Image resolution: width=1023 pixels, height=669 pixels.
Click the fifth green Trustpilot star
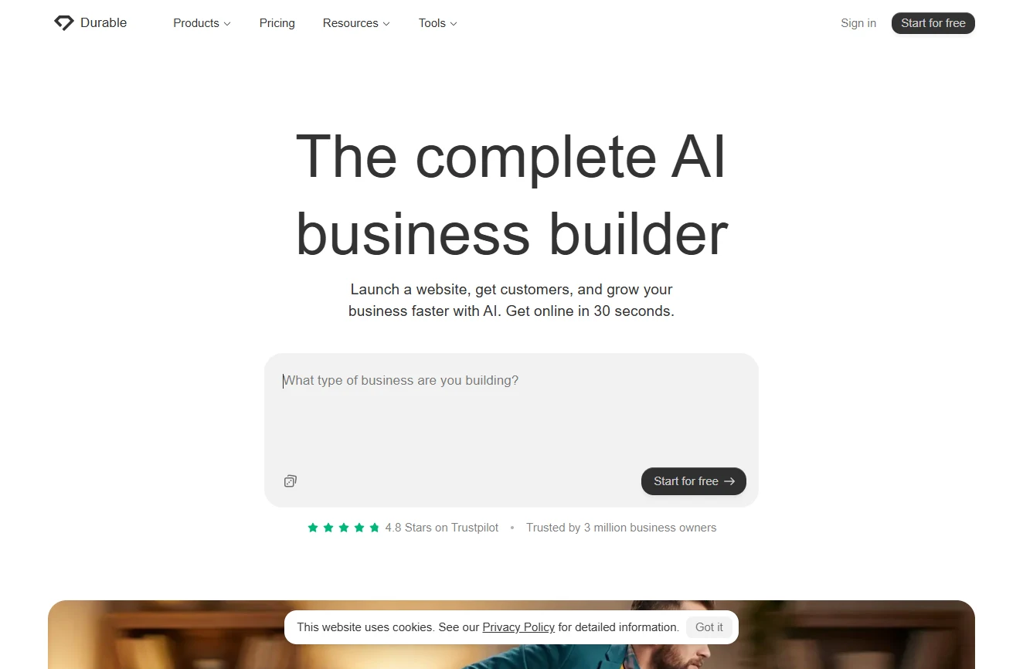(375, 528)
